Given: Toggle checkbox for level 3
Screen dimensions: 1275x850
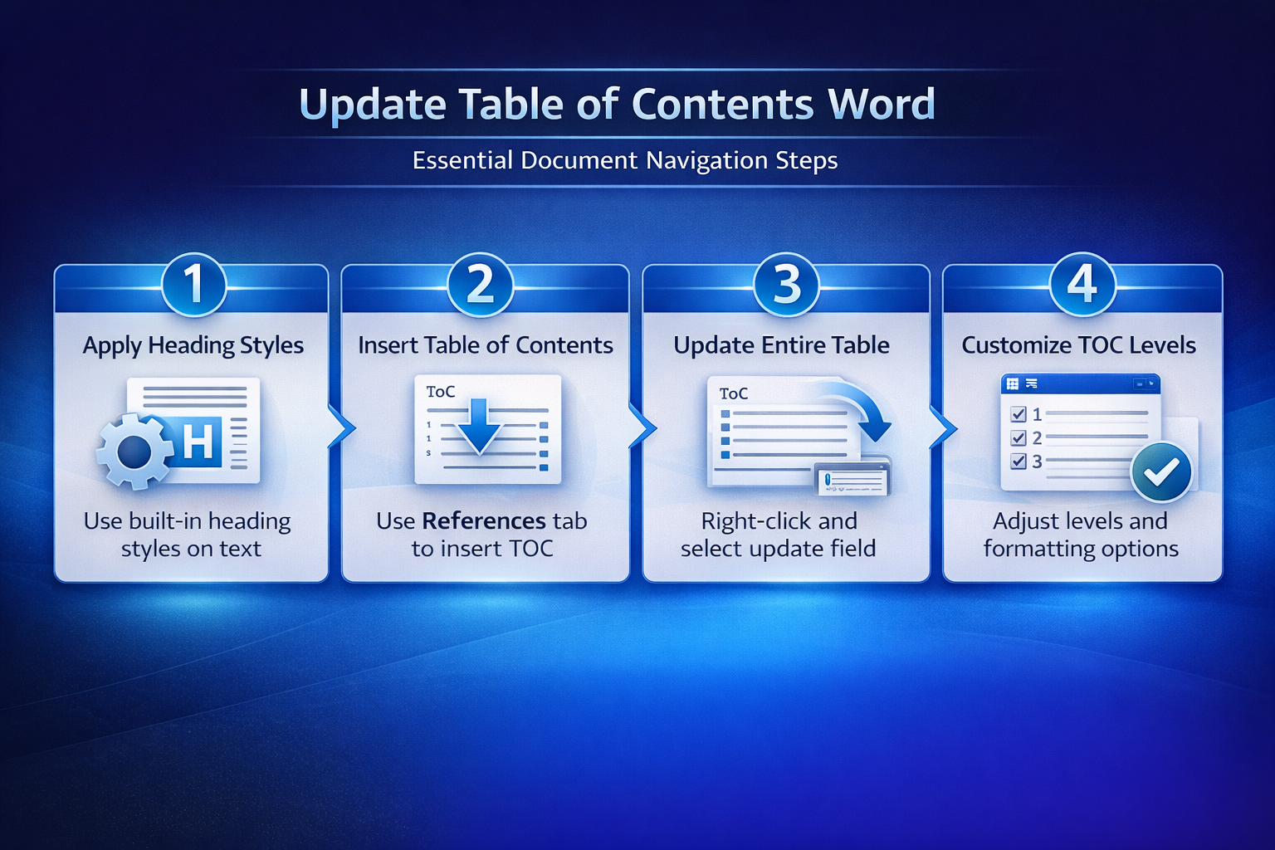Looking at the screenshot, I should click(1019, 462).
